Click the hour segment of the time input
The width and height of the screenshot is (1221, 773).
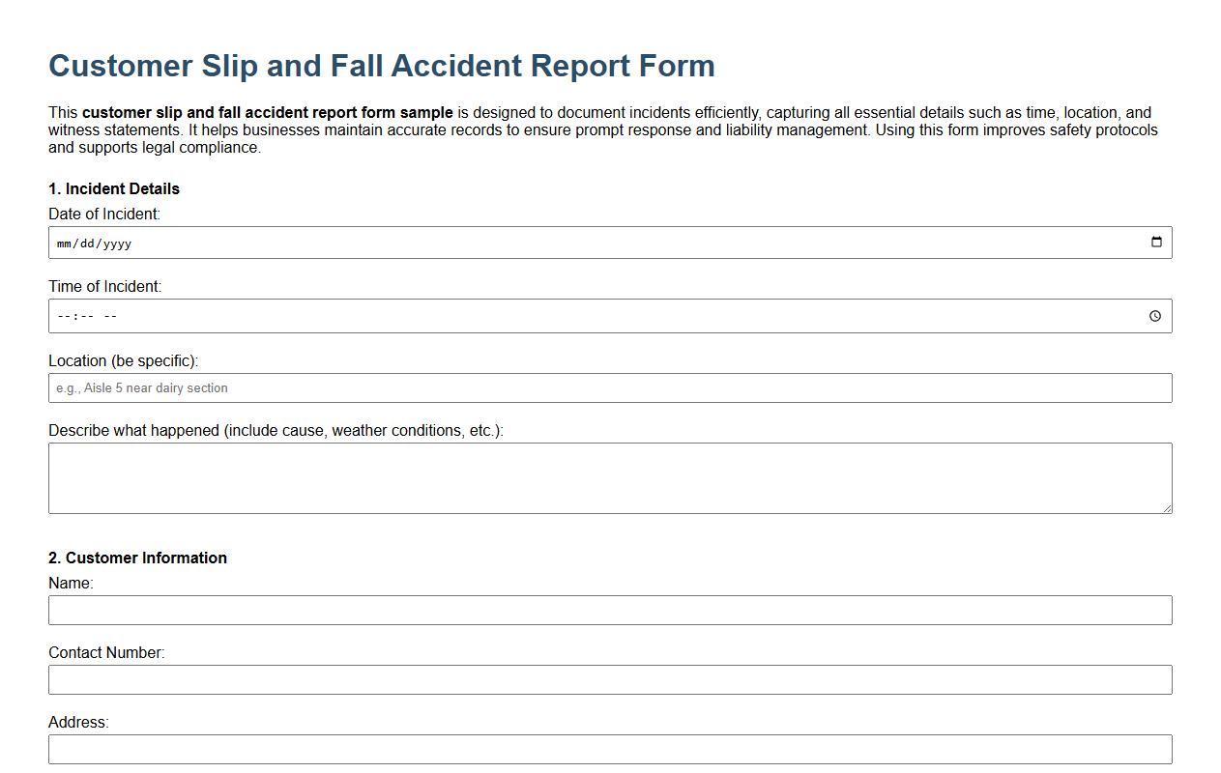pyautogui.click(x=64, y=316)
